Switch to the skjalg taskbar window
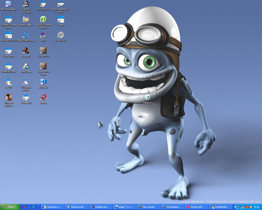This screenshot has height=210, width=262. point(124,207)
